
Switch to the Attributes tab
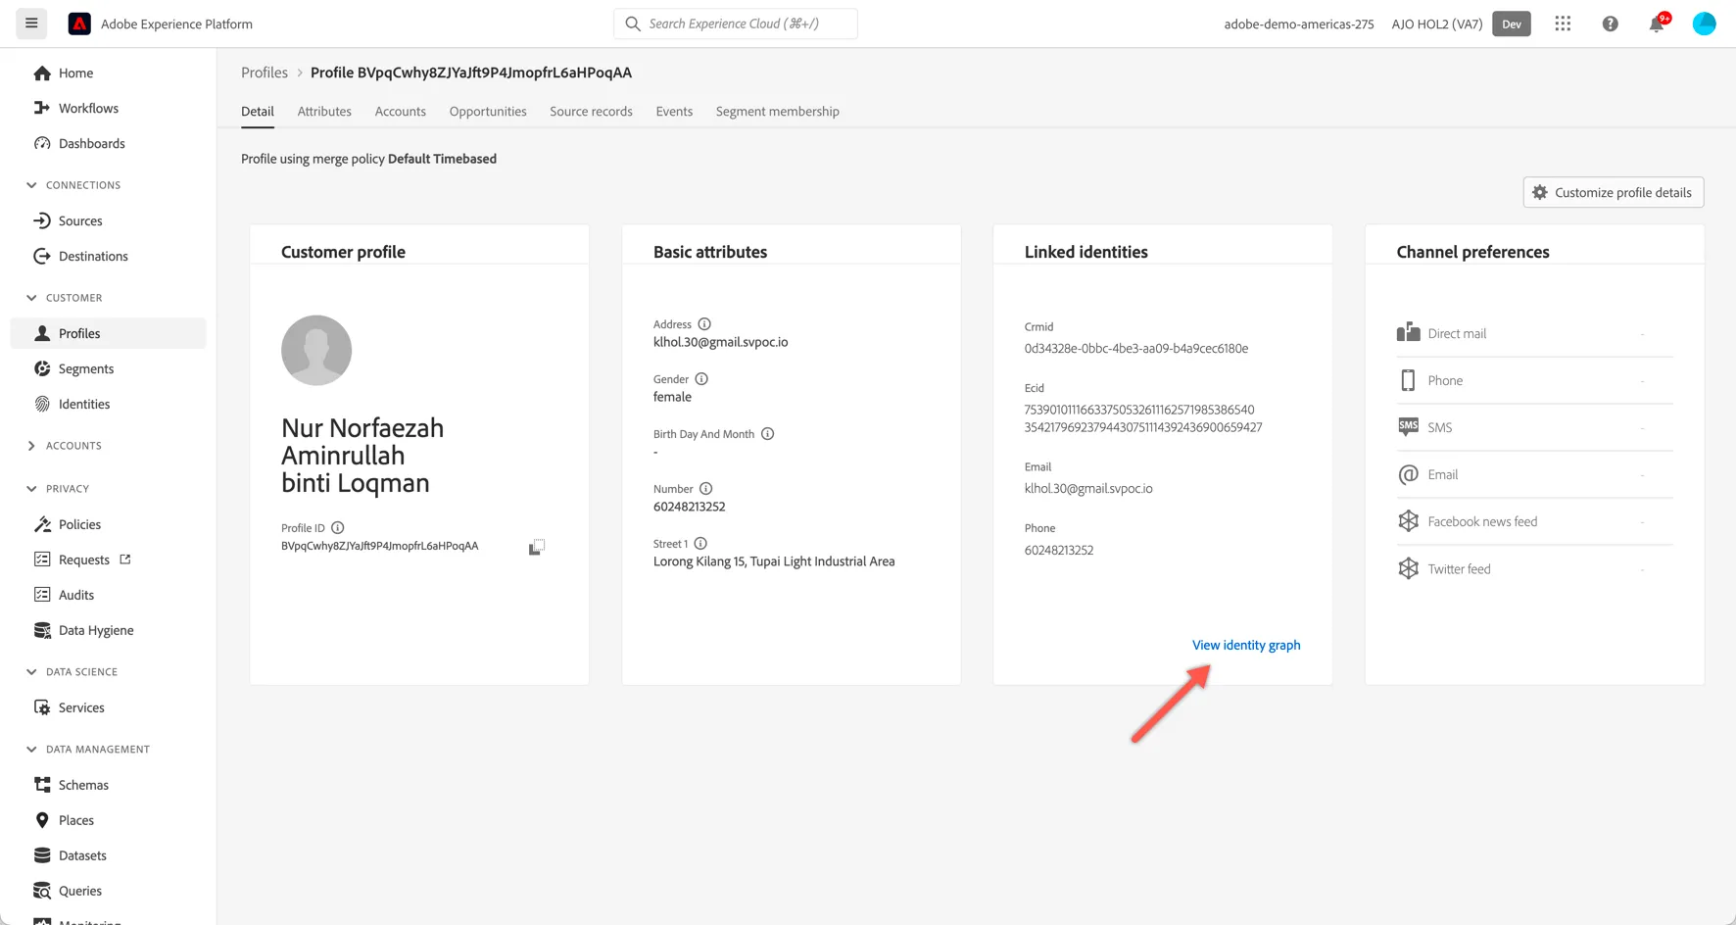[324, 112]
